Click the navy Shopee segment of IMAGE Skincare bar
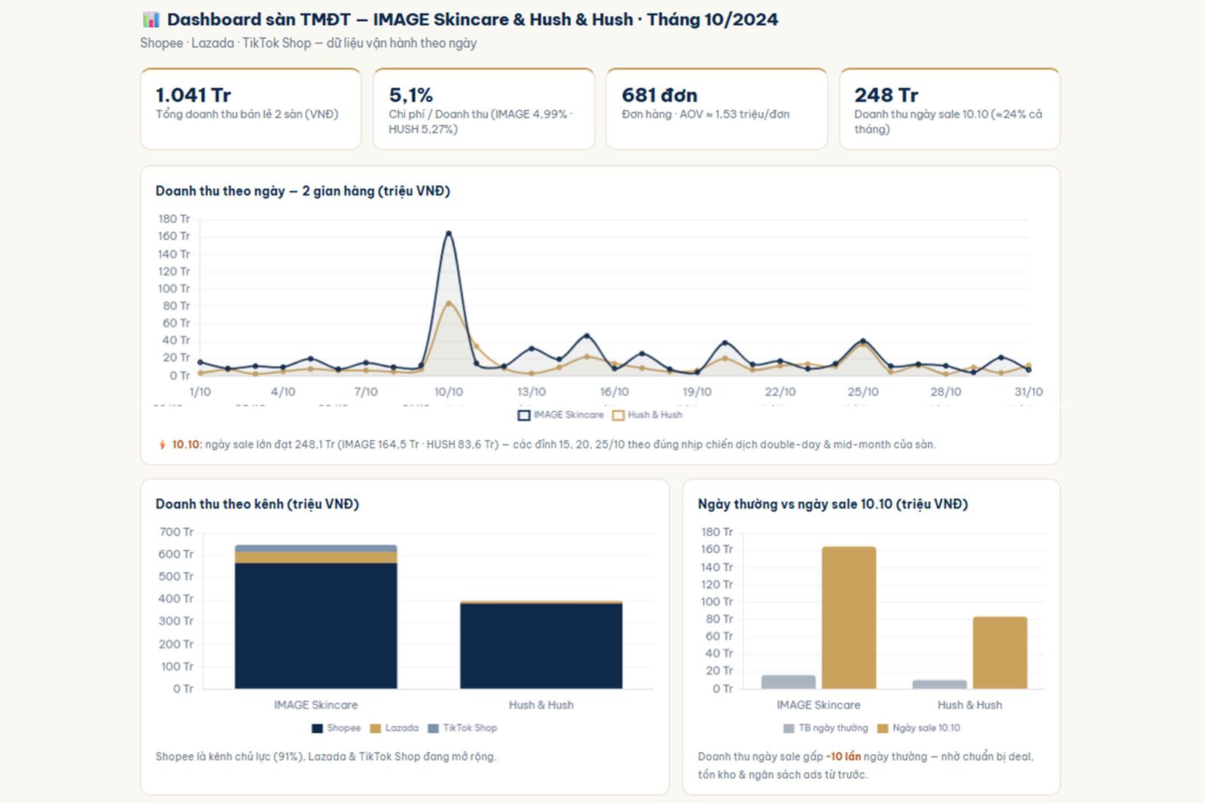The image size is (1205, 803). tap(316, 625)
